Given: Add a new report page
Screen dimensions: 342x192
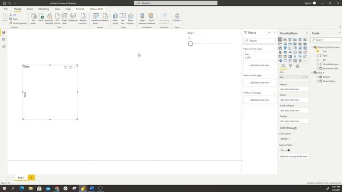Looking at the screenshot, I should (x=31, y=178).
